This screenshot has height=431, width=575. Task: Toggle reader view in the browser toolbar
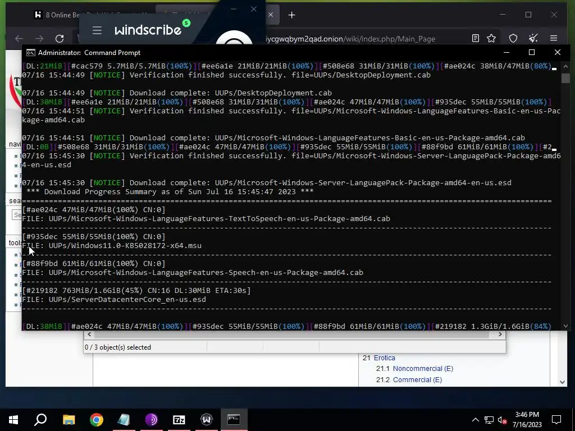pos(475,38)
